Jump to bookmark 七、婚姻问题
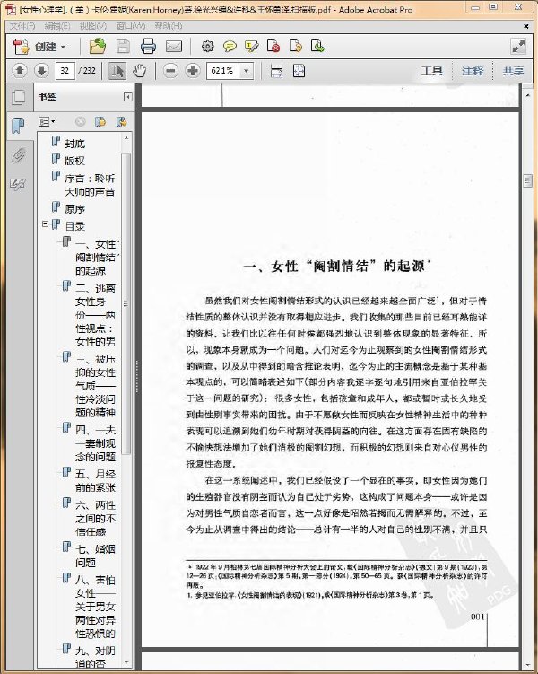 [x=95, y=556]
